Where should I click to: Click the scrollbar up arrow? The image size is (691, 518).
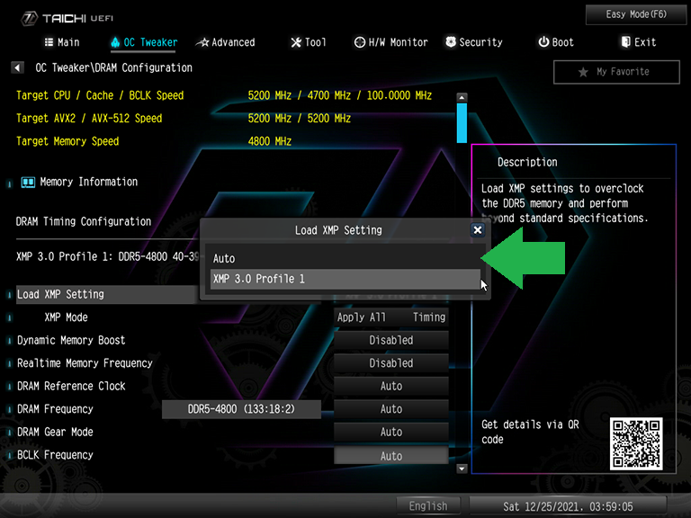462,98
